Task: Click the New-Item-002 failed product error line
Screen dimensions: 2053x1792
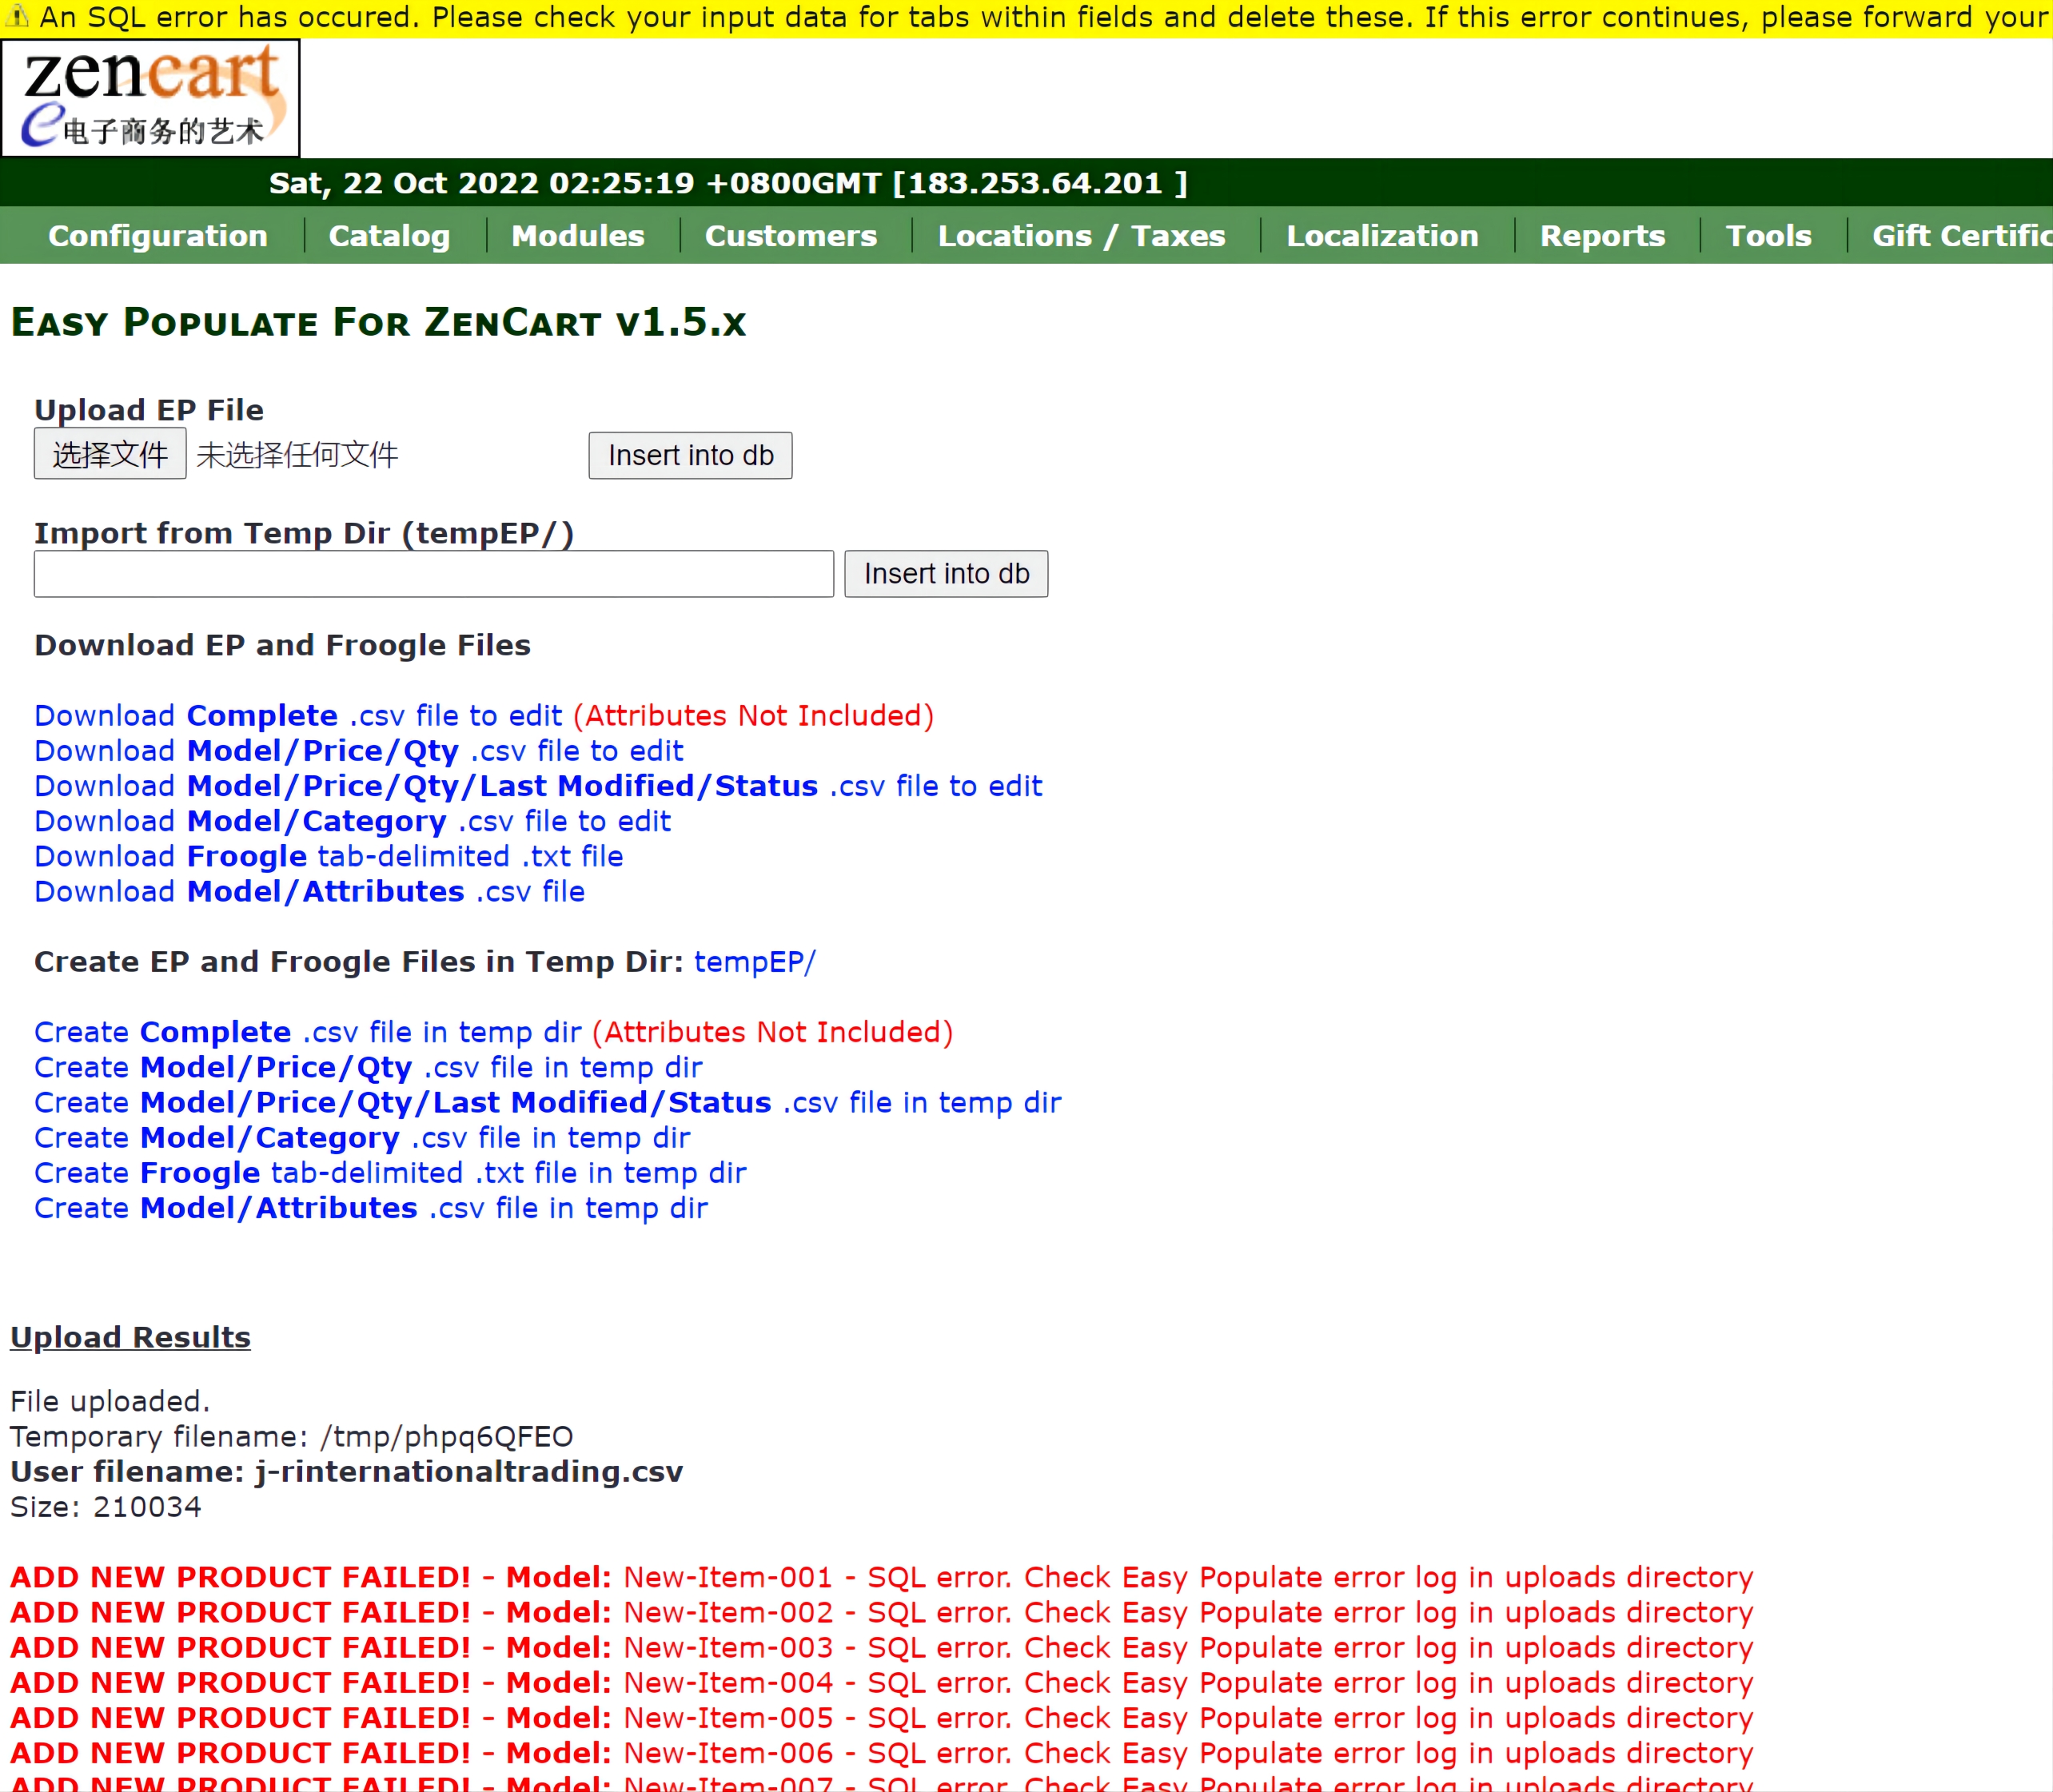Action: point(882,1612)
